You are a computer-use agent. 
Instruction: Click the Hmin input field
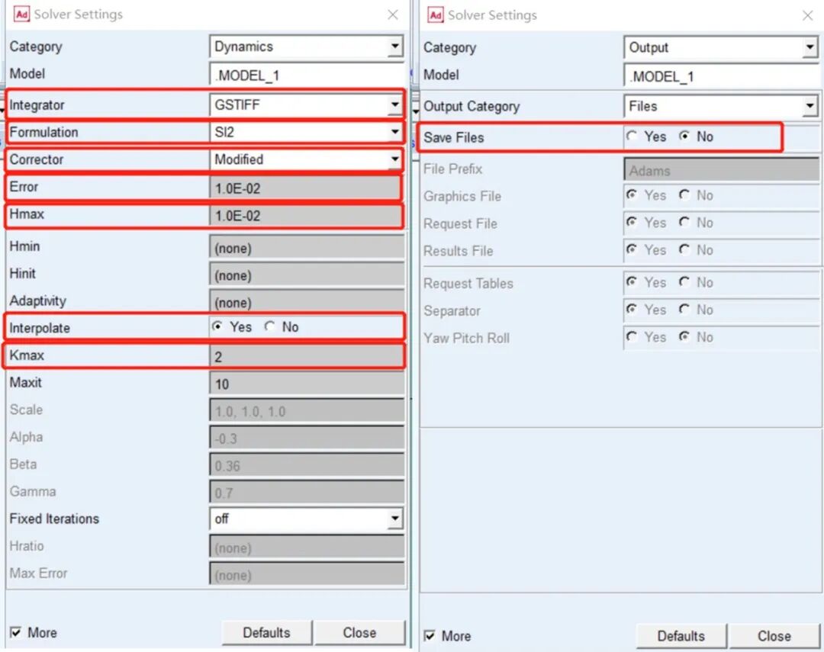pyautogui.click(x=307, y=248)
